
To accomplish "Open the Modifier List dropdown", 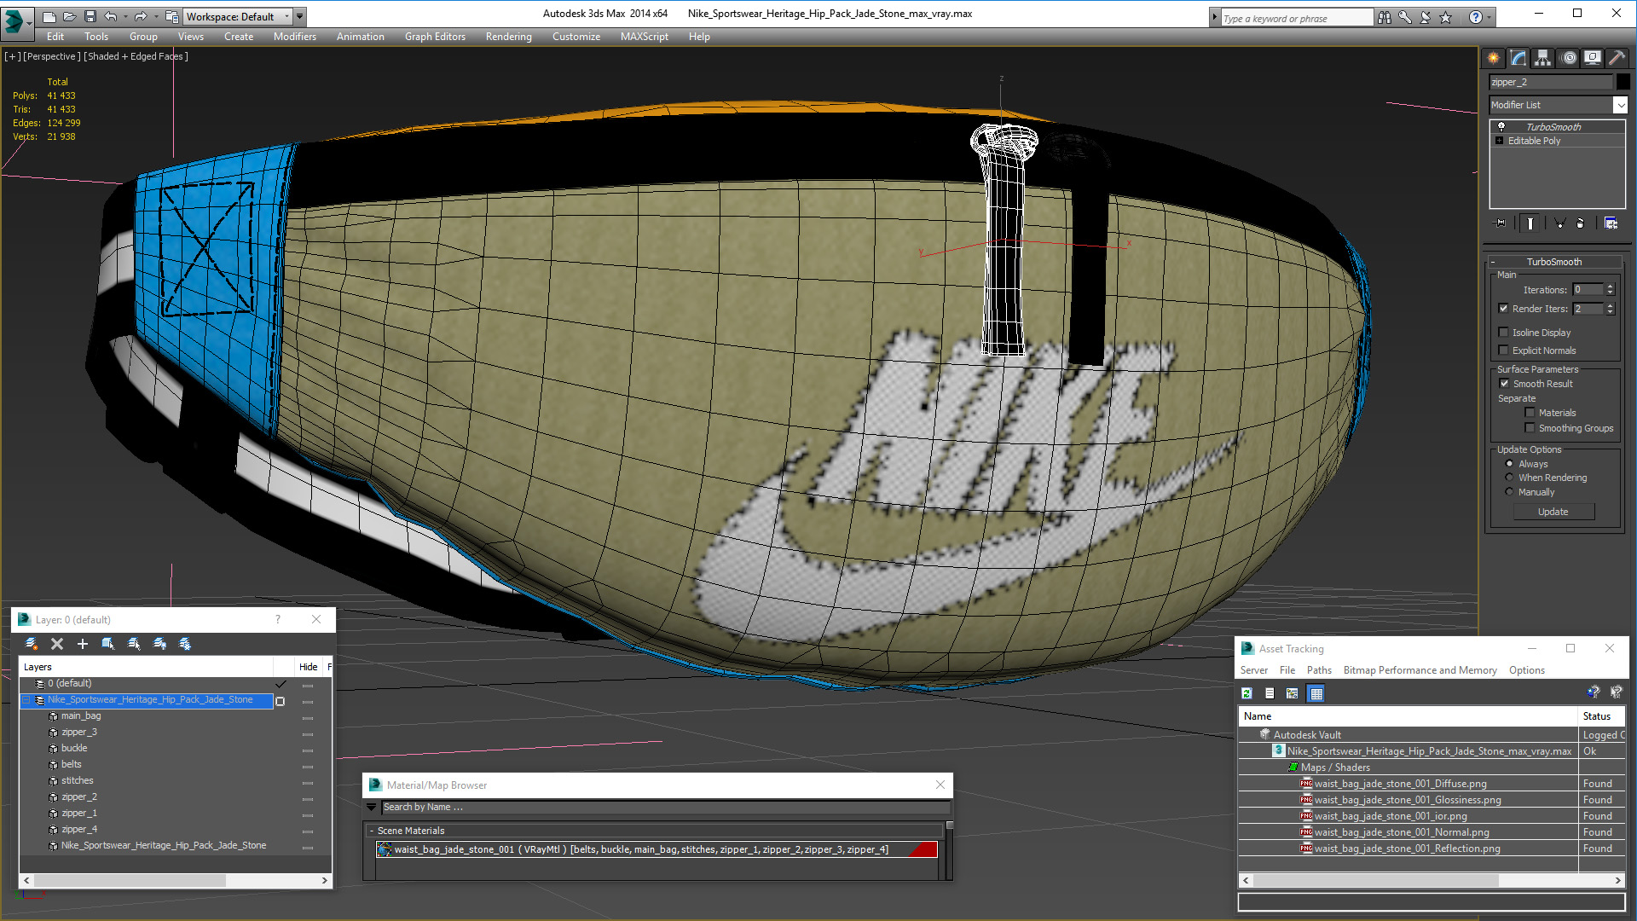I will 1620,105.
